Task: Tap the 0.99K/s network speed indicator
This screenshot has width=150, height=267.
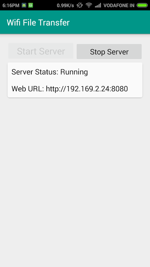Action: tap(65, 5)
